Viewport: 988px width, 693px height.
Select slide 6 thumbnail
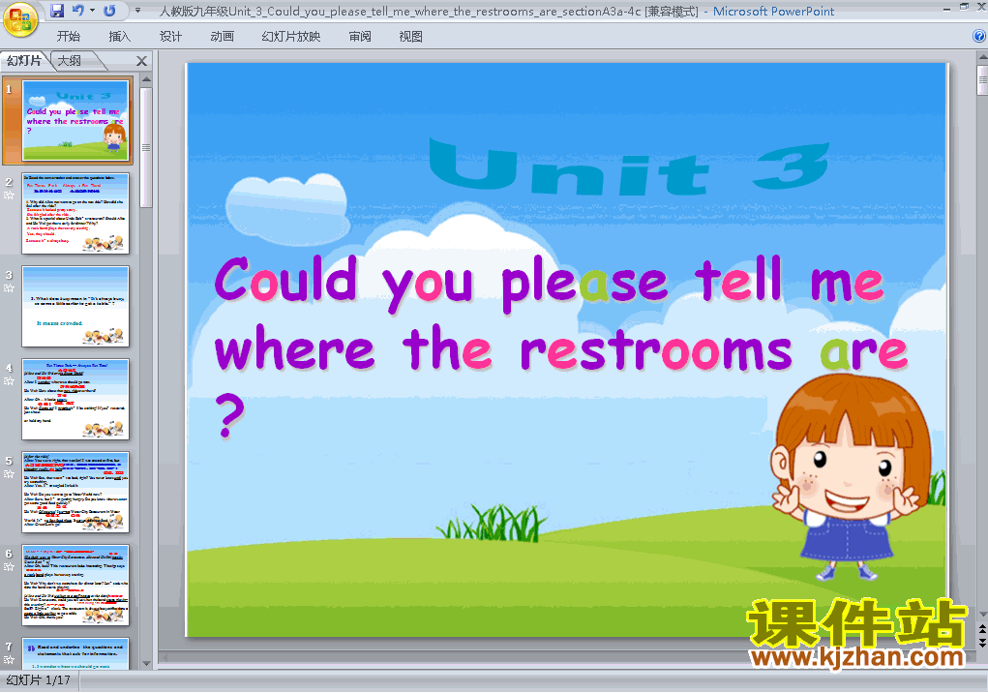(75, 586)
